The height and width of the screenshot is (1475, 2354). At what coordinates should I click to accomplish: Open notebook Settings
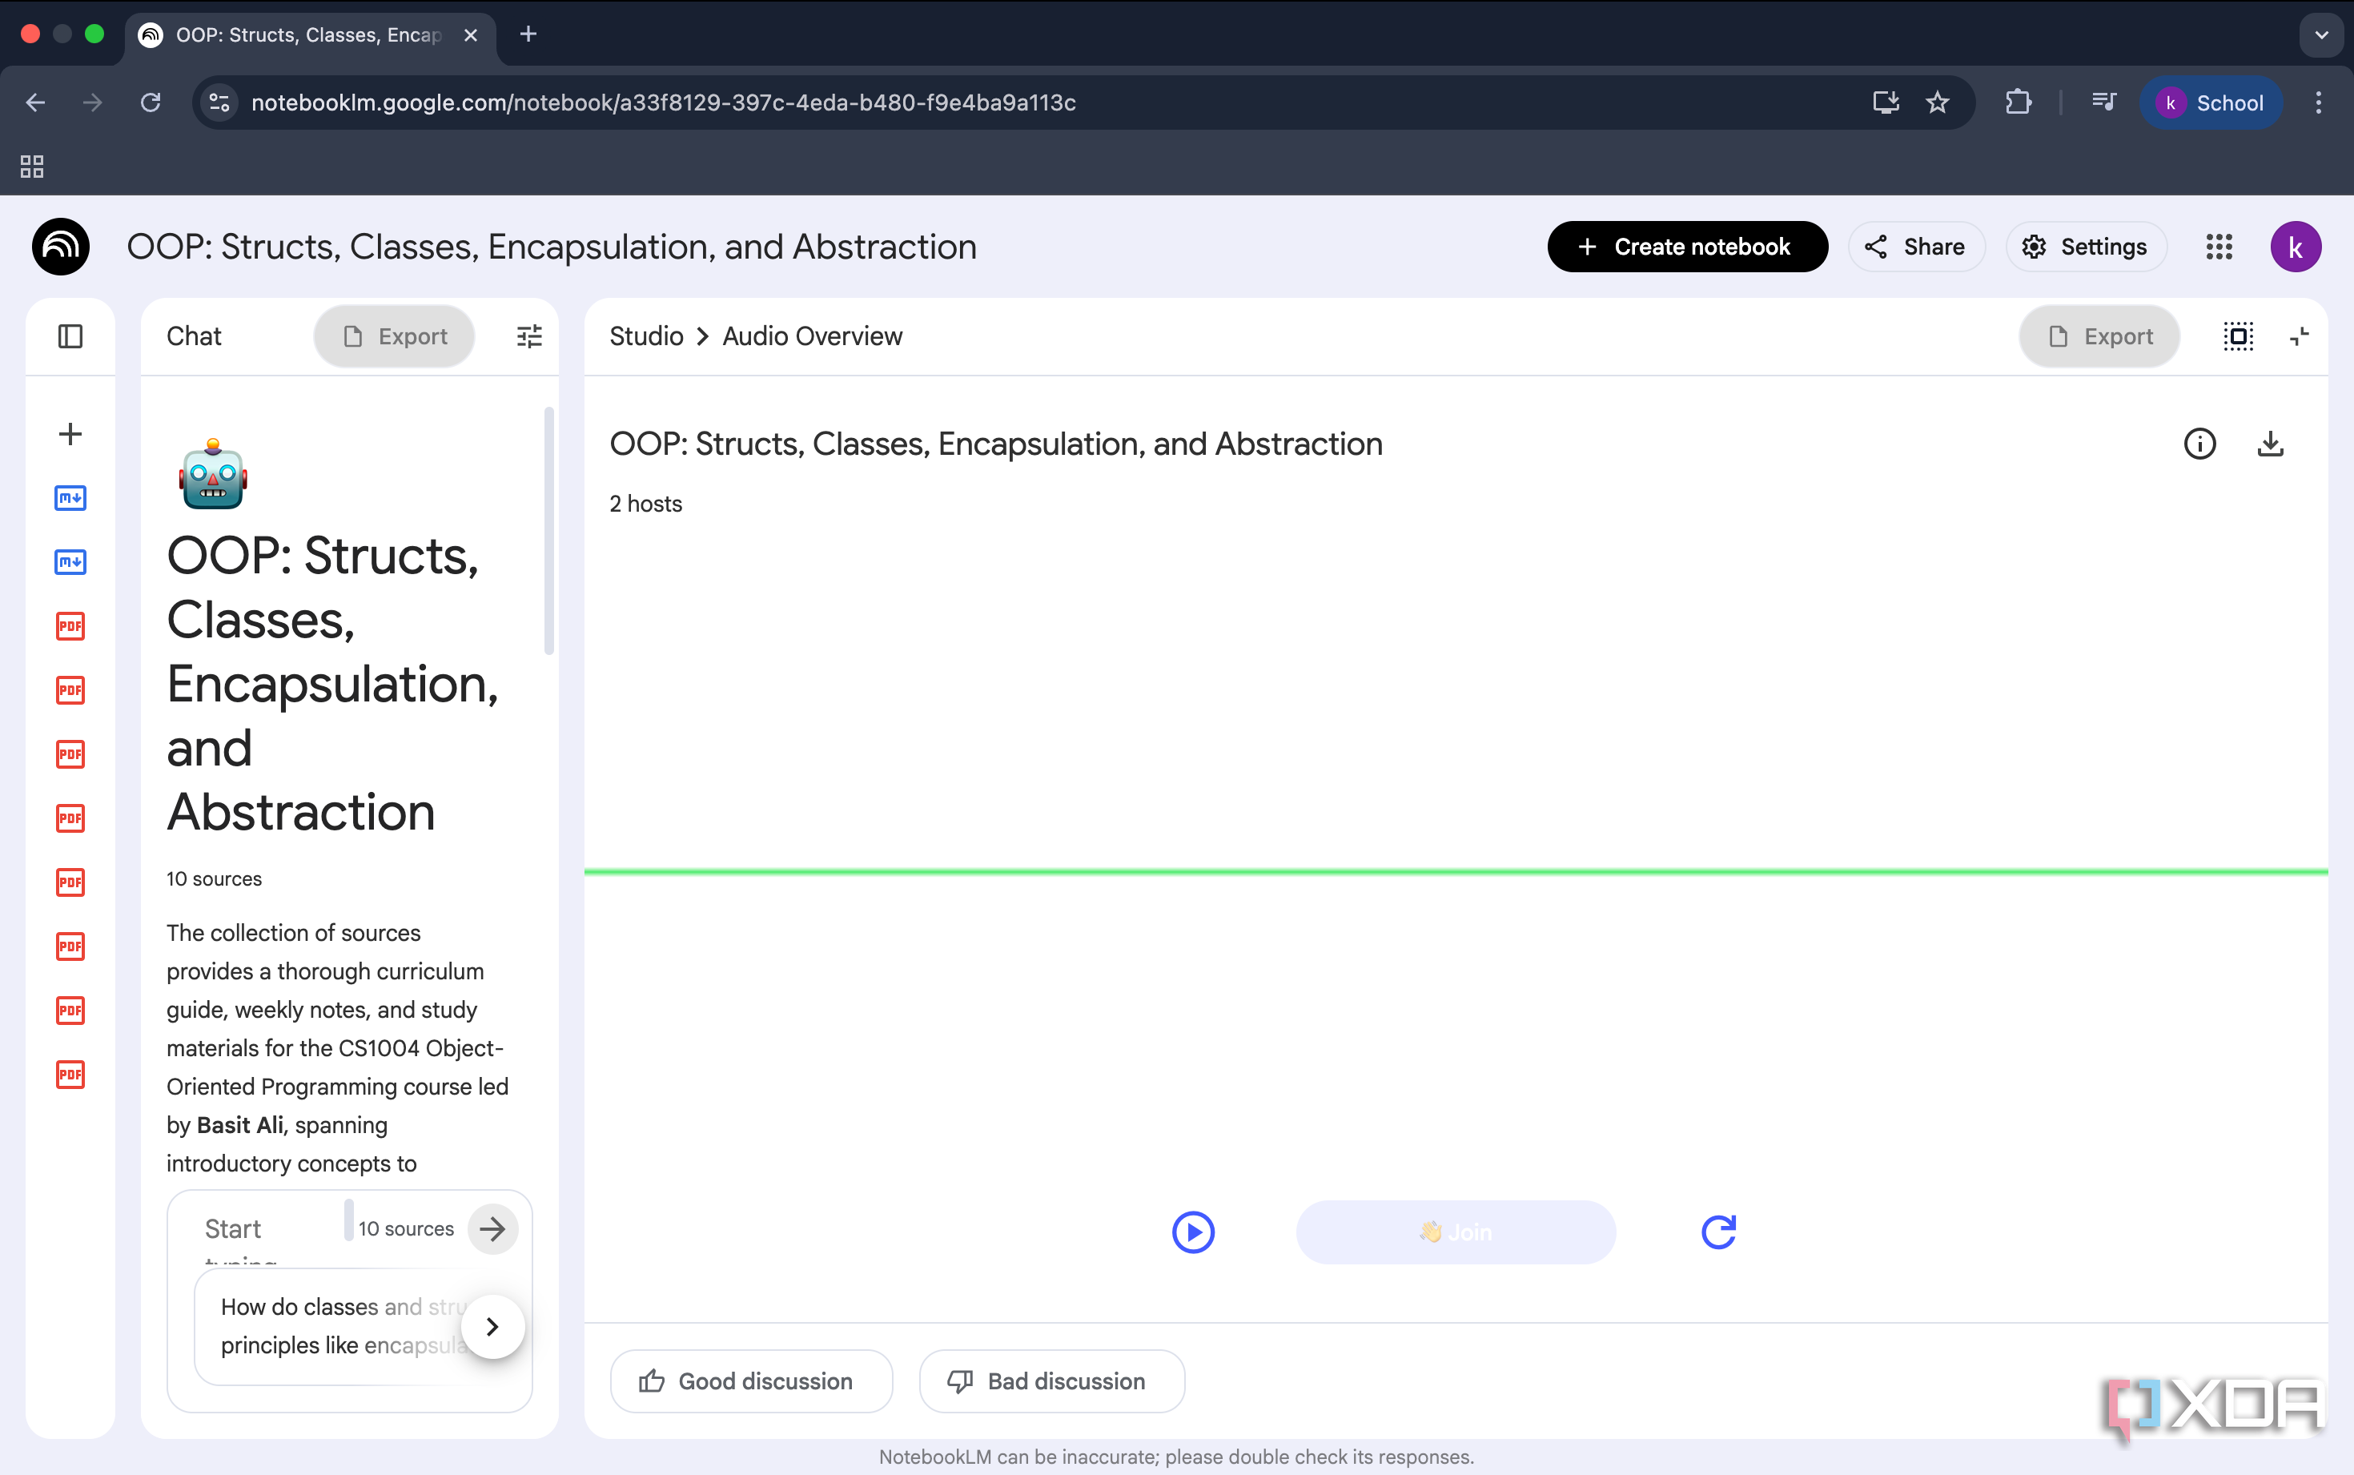coord(2086,247)
